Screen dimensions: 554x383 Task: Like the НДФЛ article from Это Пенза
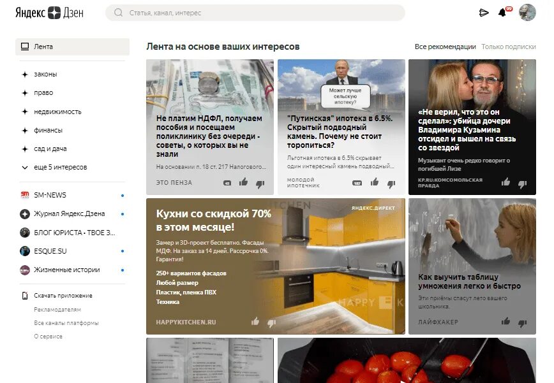243,182
